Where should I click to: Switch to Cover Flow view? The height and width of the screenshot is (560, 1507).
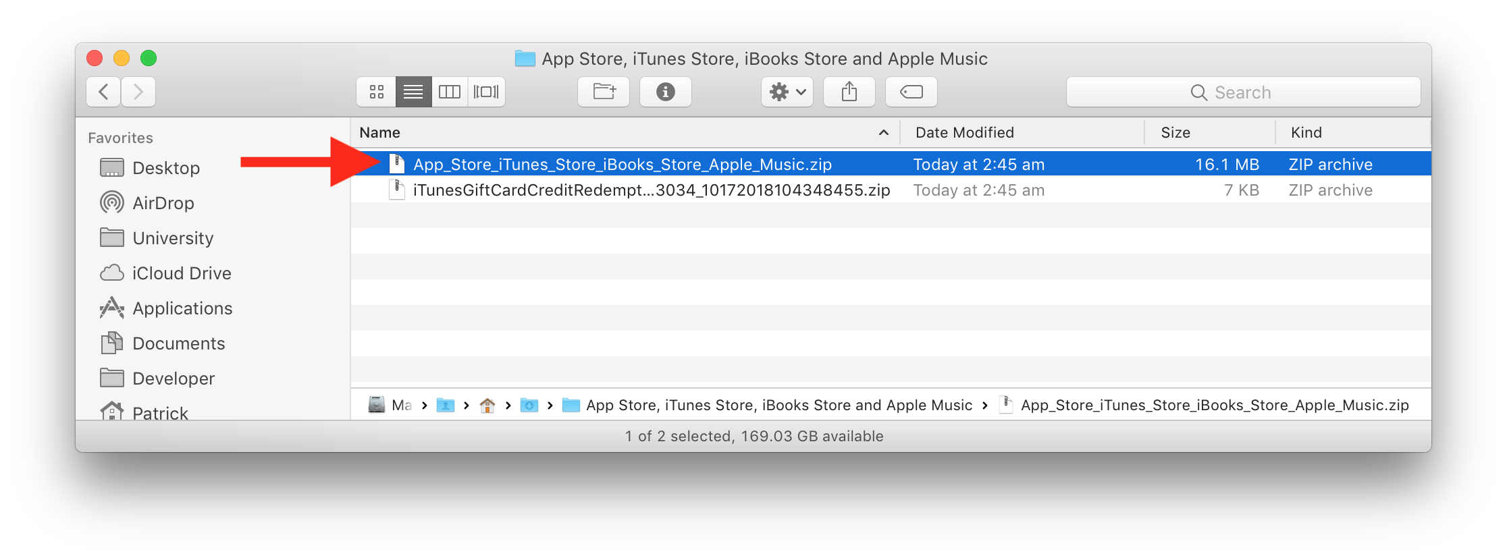click(x=486, y=92)
